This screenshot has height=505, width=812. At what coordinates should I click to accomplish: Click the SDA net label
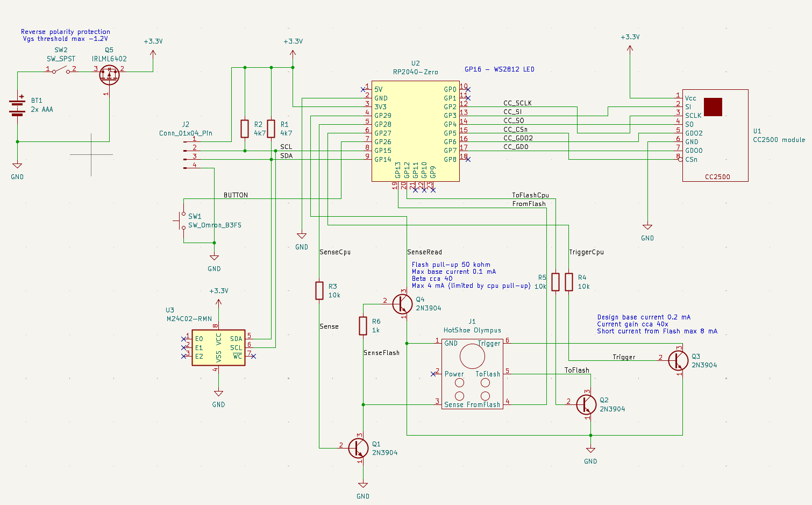tap(287, 156)
